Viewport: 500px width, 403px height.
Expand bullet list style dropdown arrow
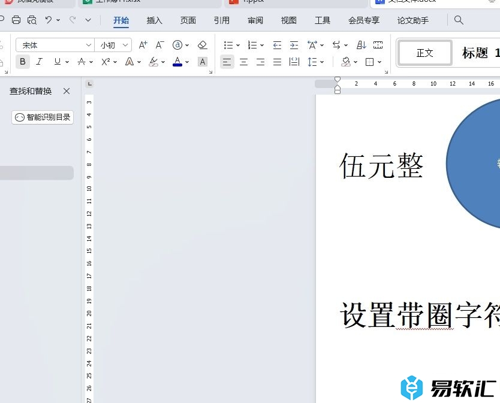point(238,46)
